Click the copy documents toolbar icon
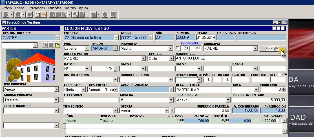The height and width of the screenshot is (137, 314). [64, 15]
